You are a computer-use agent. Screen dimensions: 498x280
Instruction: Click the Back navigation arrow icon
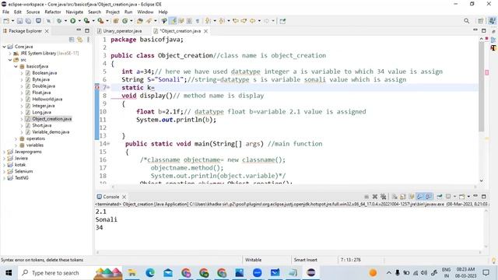[x=252, y=21]
